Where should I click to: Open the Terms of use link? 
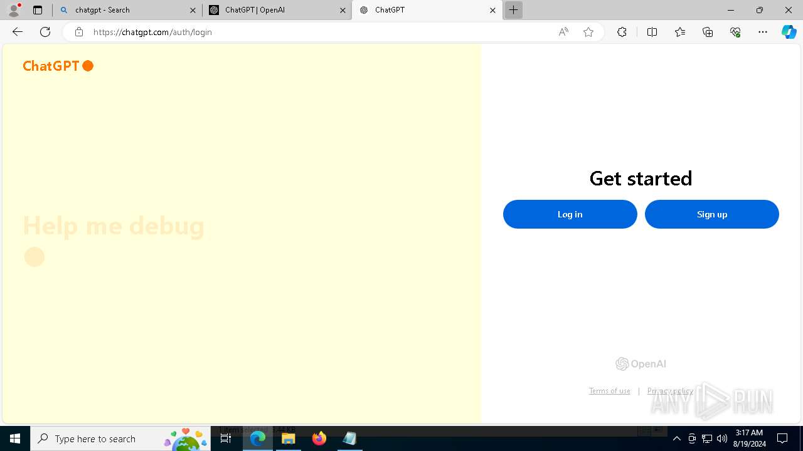(609, 391)
